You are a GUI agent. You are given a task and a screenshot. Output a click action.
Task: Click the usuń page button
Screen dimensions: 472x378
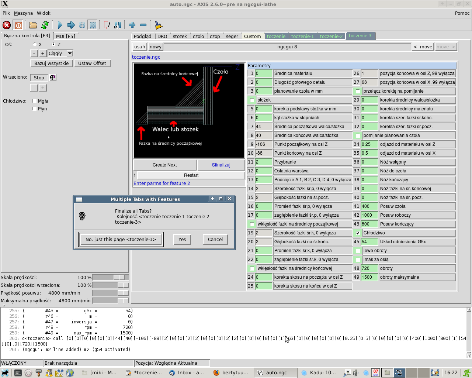click(140, 47)
